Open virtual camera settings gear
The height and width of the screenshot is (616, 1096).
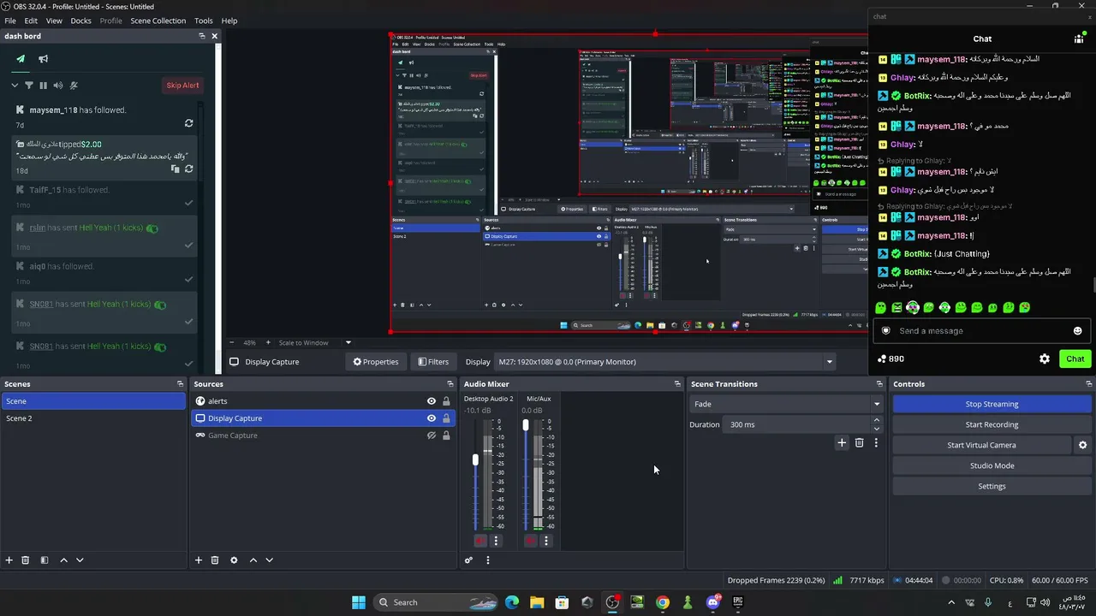[1082, 445]
